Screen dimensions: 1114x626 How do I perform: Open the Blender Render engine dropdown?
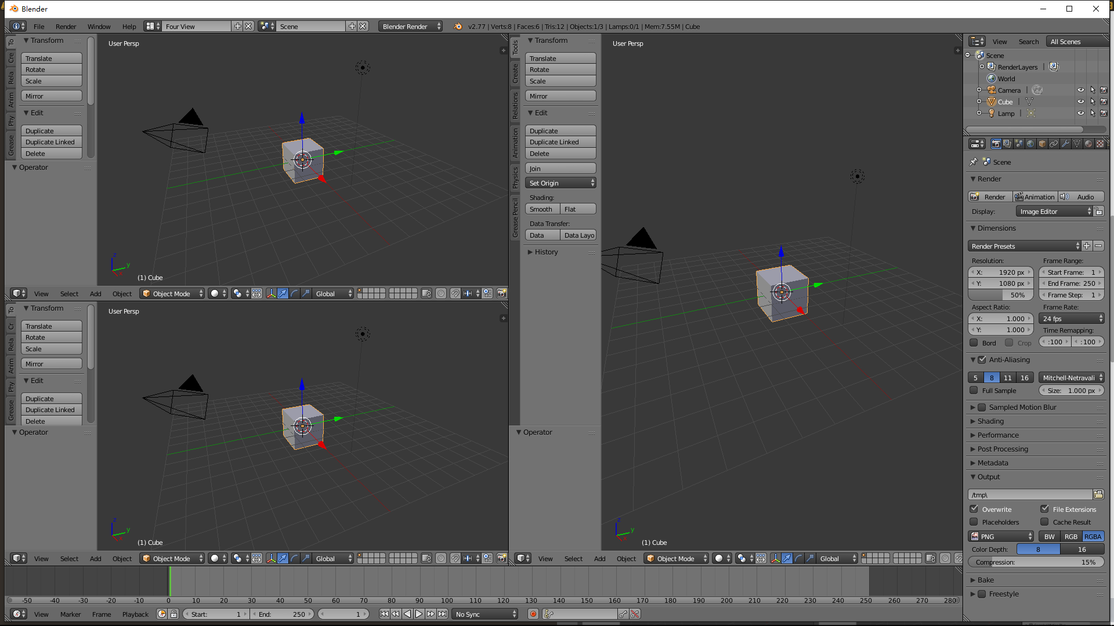click(411, 26)
